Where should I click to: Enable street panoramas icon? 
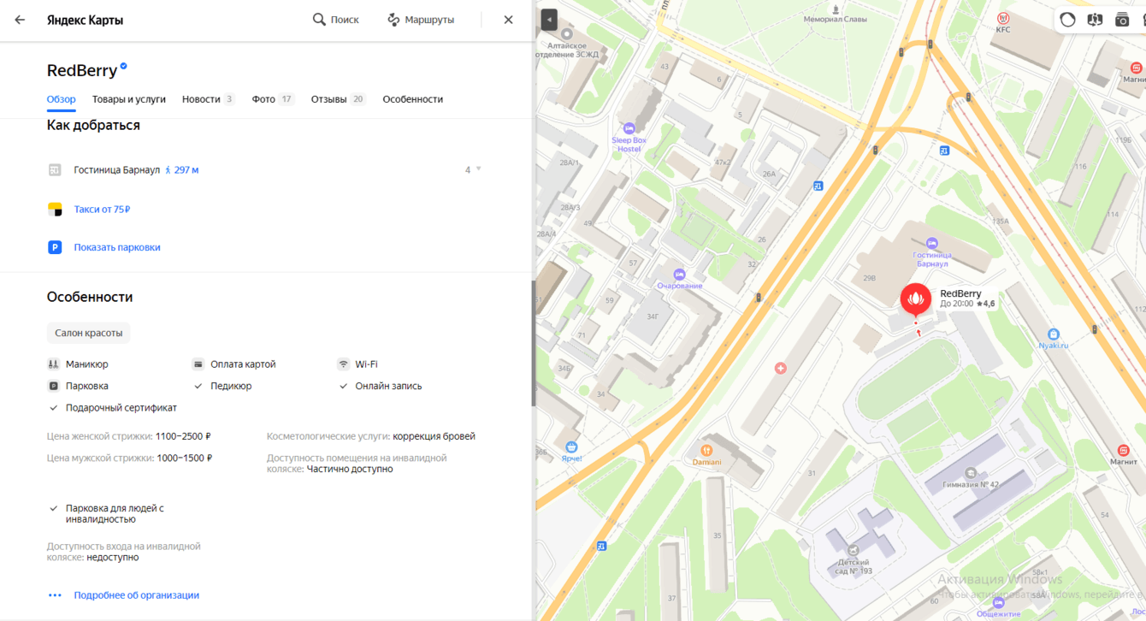pos(1095,20)
